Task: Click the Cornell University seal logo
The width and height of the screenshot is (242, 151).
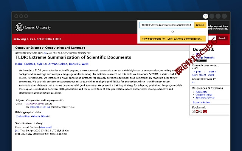Action: click(20, 28)
